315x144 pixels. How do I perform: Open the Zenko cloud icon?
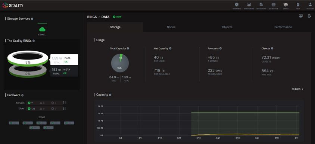pyautogui.click(x=286, y=6)
